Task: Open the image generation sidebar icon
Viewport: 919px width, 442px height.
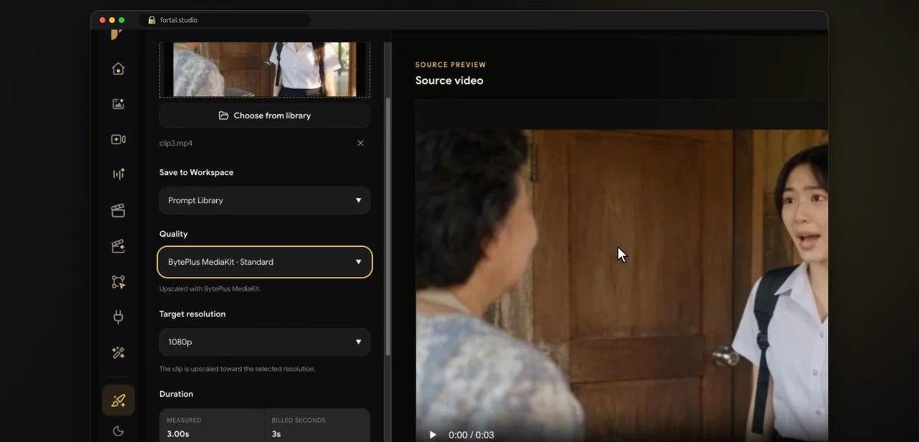Action: 118,104
